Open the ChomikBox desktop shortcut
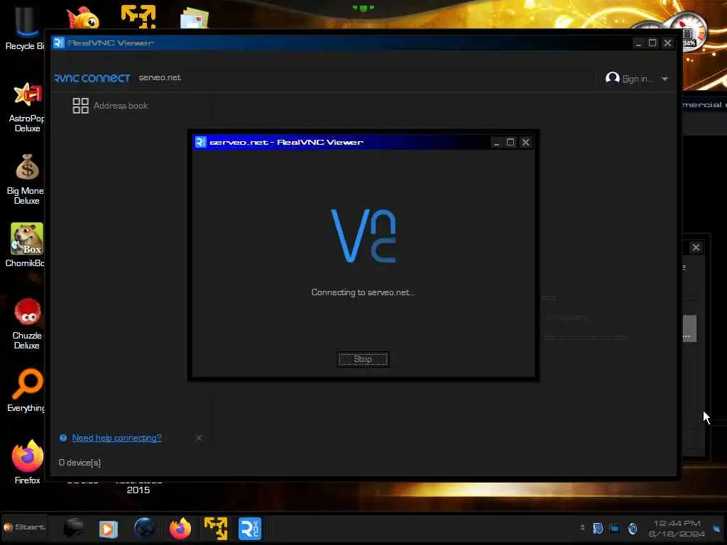Viewport: 727px width, 545px height. [x=26, y=245]
